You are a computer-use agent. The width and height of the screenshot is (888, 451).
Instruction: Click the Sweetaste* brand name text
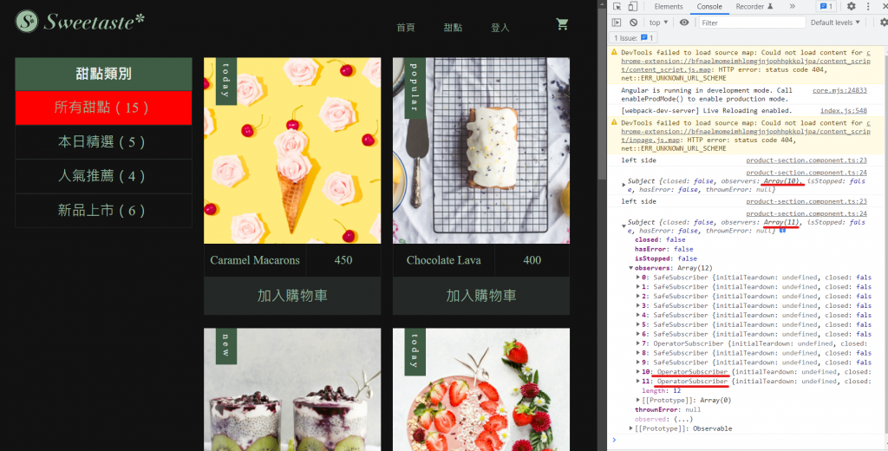tap(94, 22)
